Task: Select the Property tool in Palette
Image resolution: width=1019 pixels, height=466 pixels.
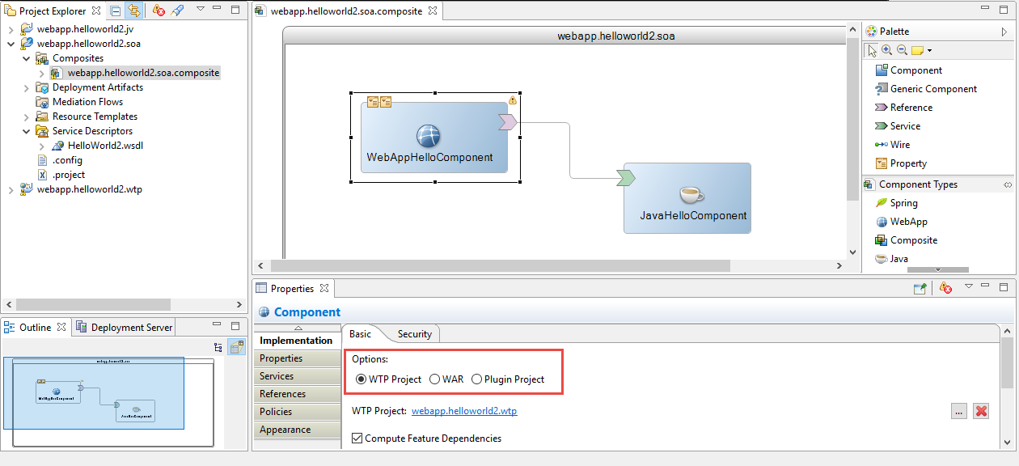Action: coord(901,163)
